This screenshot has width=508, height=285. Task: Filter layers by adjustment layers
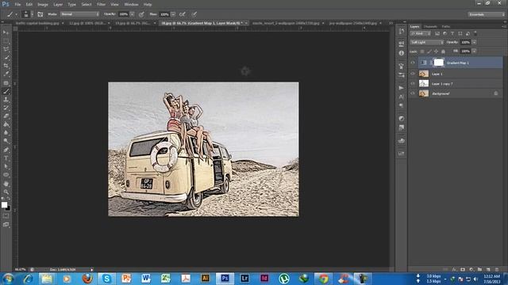[444, 33]
